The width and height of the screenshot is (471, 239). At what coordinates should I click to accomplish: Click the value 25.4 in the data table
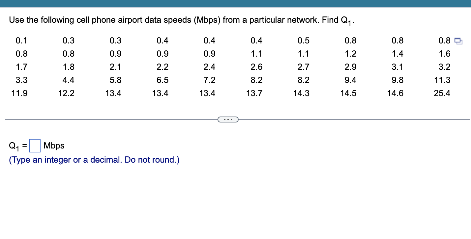pos(443,93)
